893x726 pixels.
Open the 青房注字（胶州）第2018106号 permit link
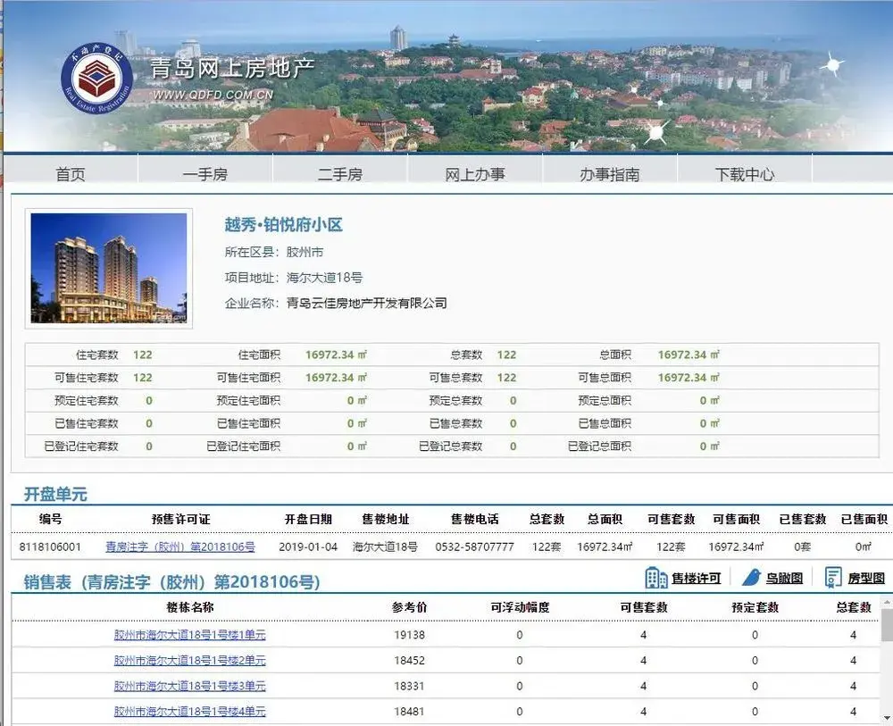[x=180, y=547]
